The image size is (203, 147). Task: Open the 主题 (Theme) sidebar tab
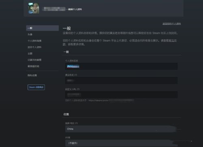[30, 54]
